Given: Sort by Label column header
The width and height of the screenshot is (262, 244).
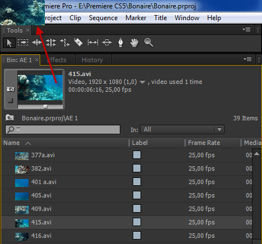Looking at the screenshot, I should tap(140, 143).
